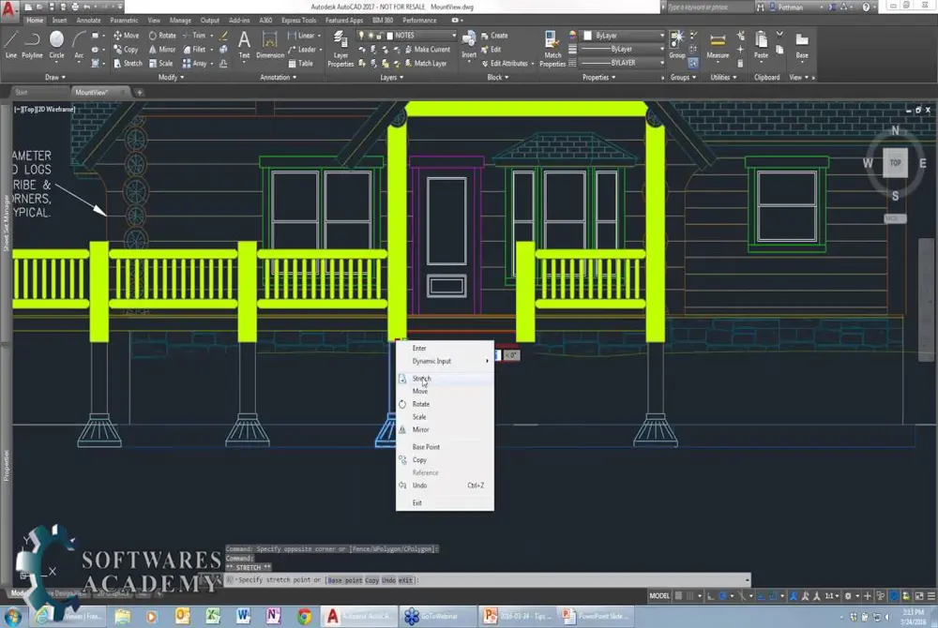Click Edit Attributes in Block panel
This screenshot has width=938, height=628.
505,64
